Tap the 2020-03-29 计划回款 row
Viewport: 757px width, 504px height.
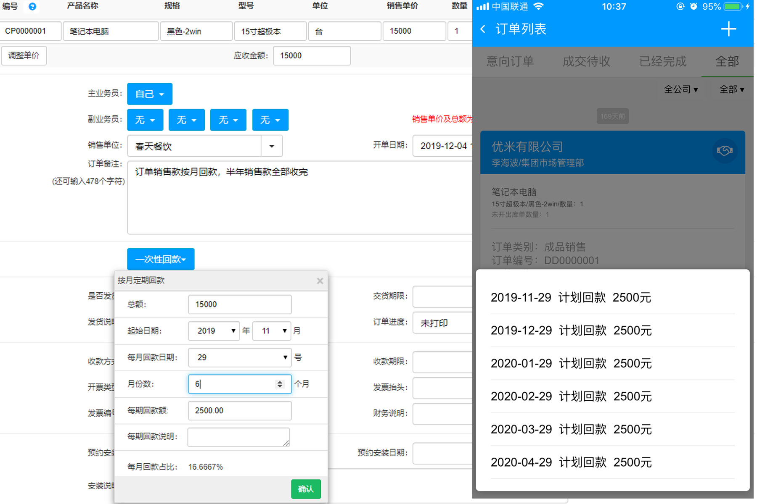[x=613, y=429]
